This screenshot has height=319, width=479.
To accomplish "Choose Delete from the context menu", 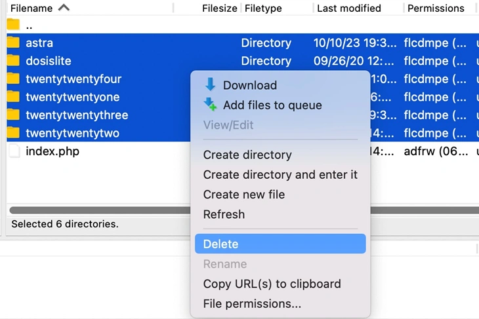I will click(280, 244).
